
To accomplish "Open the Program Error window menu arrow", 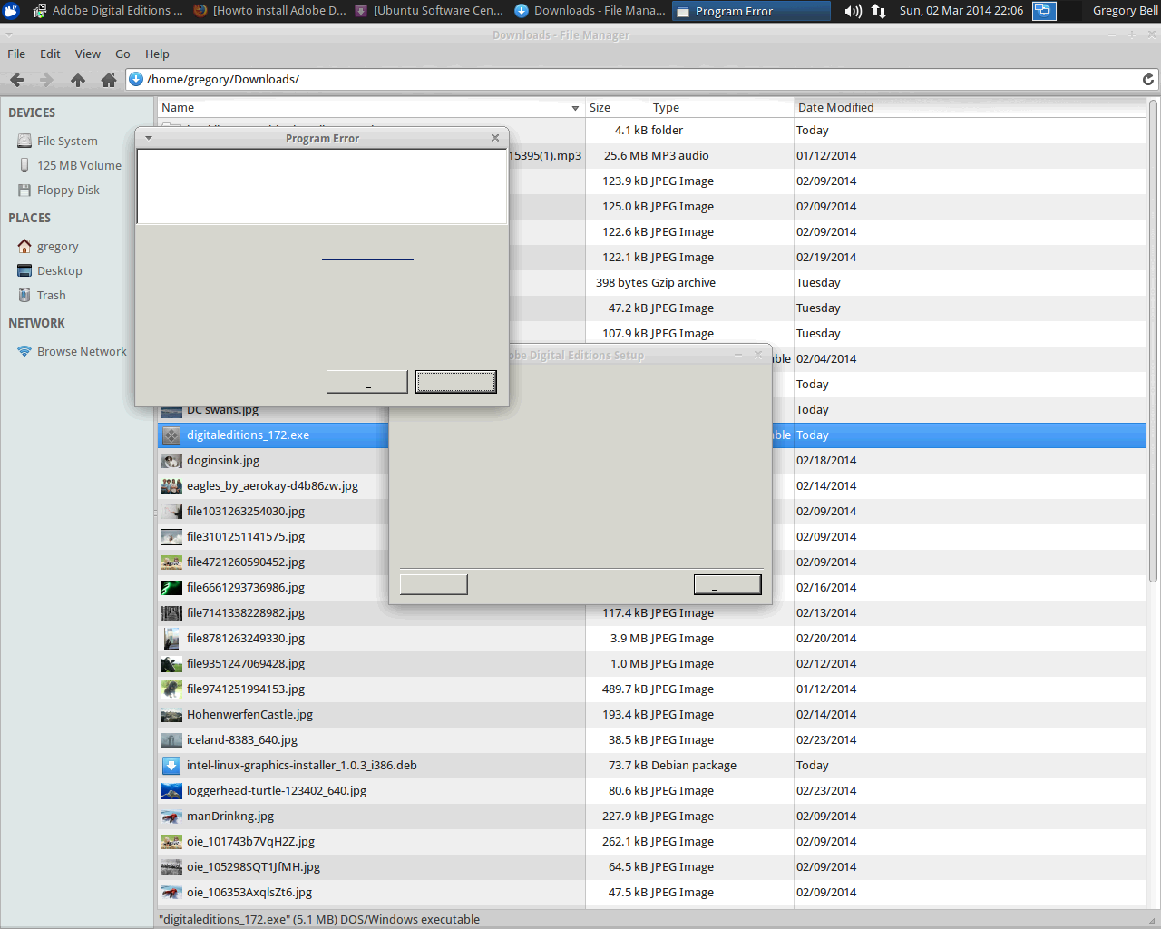I will click(x=149, y=139).
